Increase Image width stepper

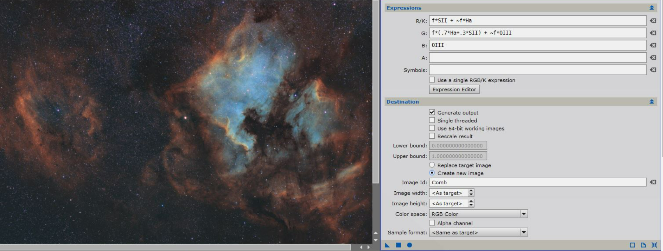click(x=471, y=191)
